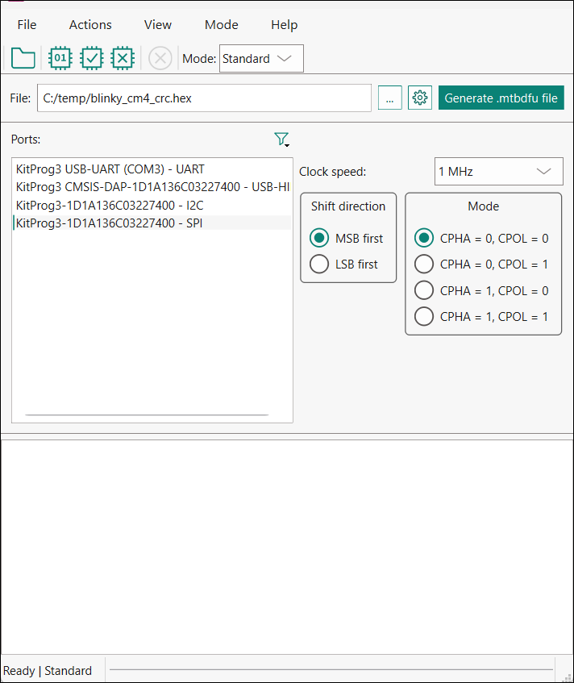Viewport: 574px width, 683px height.
Task: Open the ports filter funnel icon
Action: pos(282,140)
